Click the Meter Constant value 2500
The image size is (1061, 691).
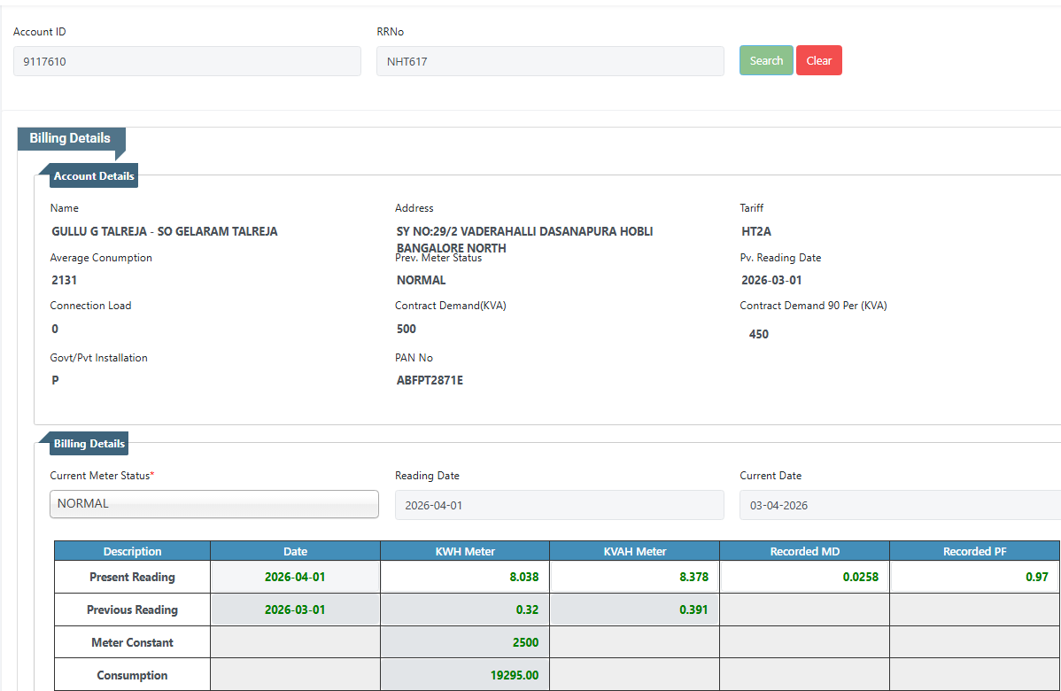pyautogui.click(x=465, y=642)
